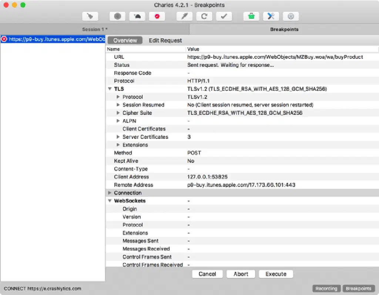
Task: Switch to the Session 1 tab
Action: tap(94, 29)
